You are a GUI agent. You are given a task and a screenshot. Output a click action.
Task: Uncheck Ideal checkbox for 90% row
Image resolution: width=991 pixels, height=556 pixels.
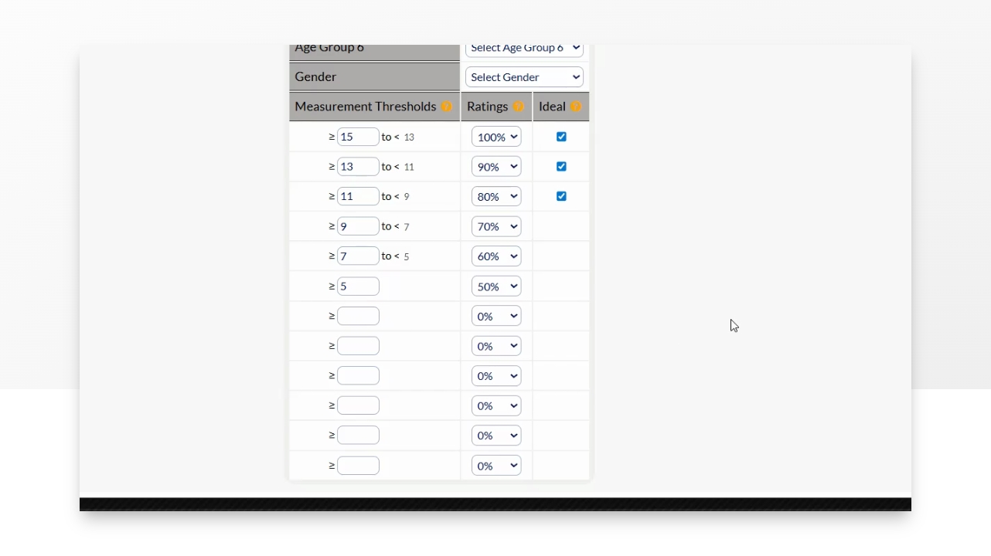pyautogui.click(x=561, y=167)
